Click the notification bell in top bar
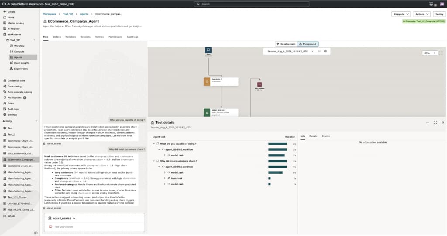The image size is (447, 236). (431, 3)
